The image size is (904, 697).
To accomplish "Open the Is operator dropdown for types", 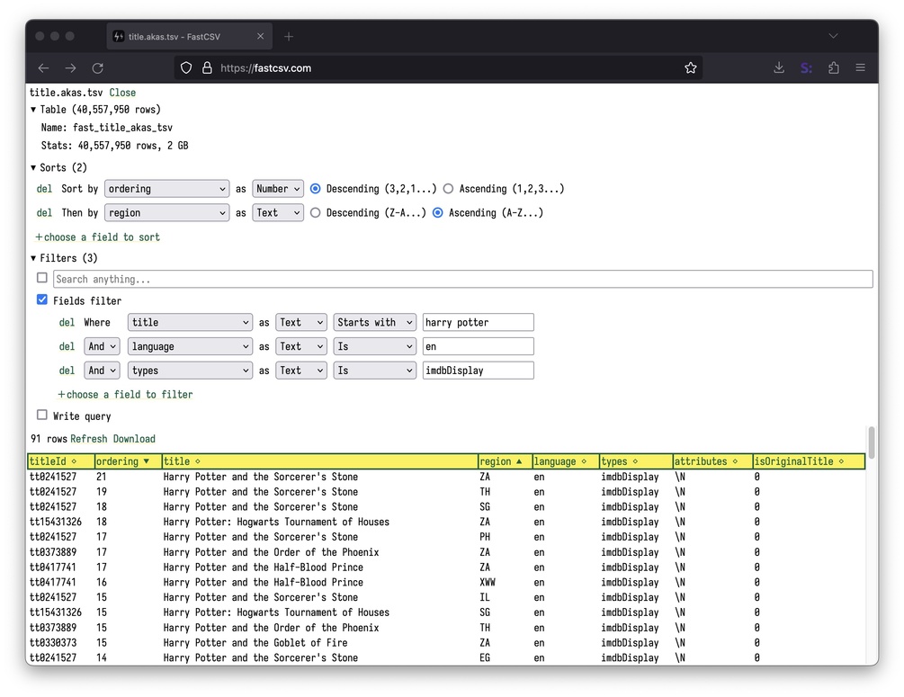I will coord(375,371).
